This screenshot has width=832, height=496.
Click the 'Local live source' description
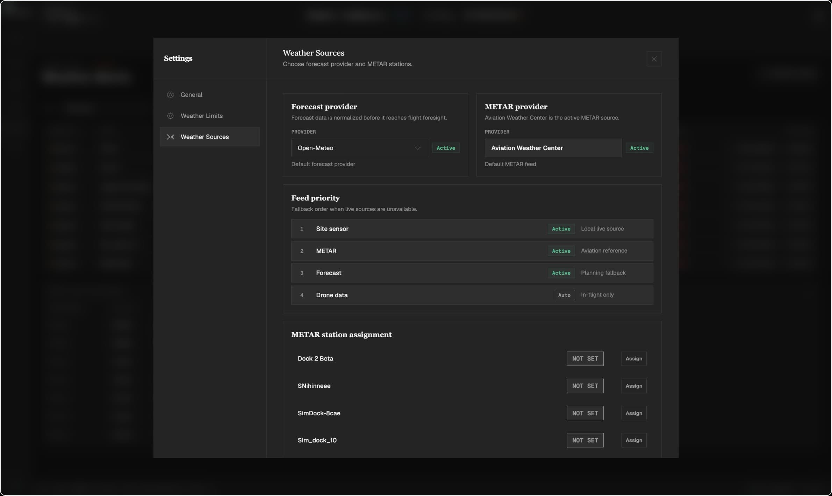point(602,229)
